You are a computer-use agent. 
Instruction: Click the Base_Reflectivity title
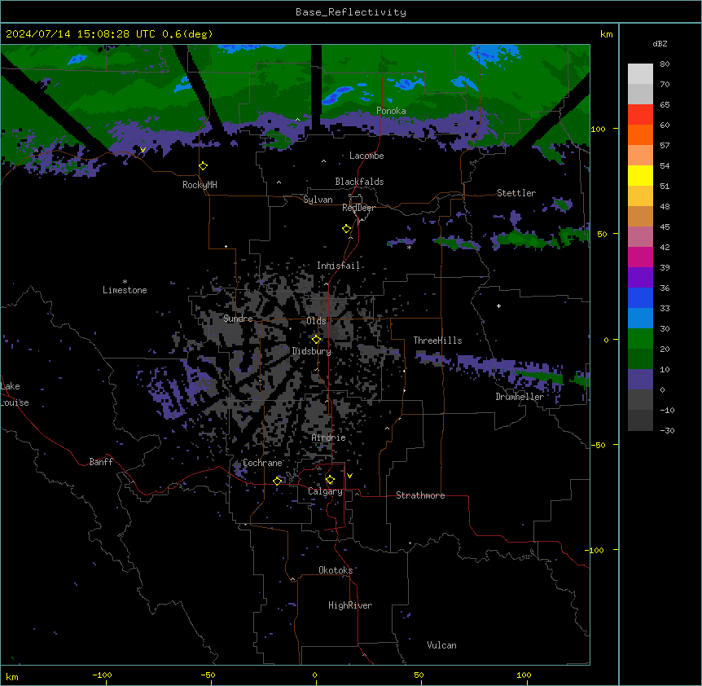pyautogui.click(x=351, y=12)
